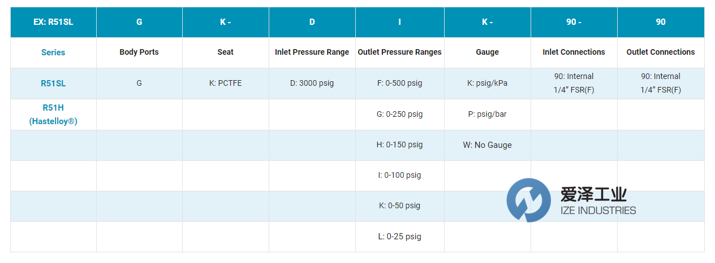
Task: Choose the K: psig/kPa gauge option
Action: (x=487, y=83)
